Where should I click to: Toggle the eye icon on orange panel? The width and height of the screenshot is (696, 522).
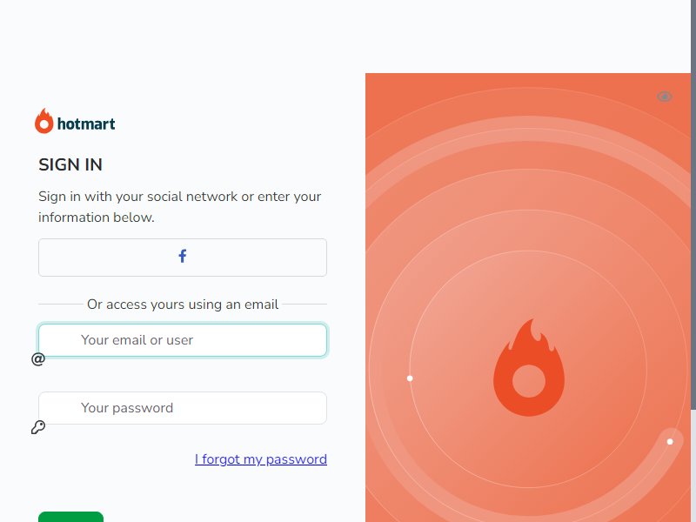[x=665, y=97]
